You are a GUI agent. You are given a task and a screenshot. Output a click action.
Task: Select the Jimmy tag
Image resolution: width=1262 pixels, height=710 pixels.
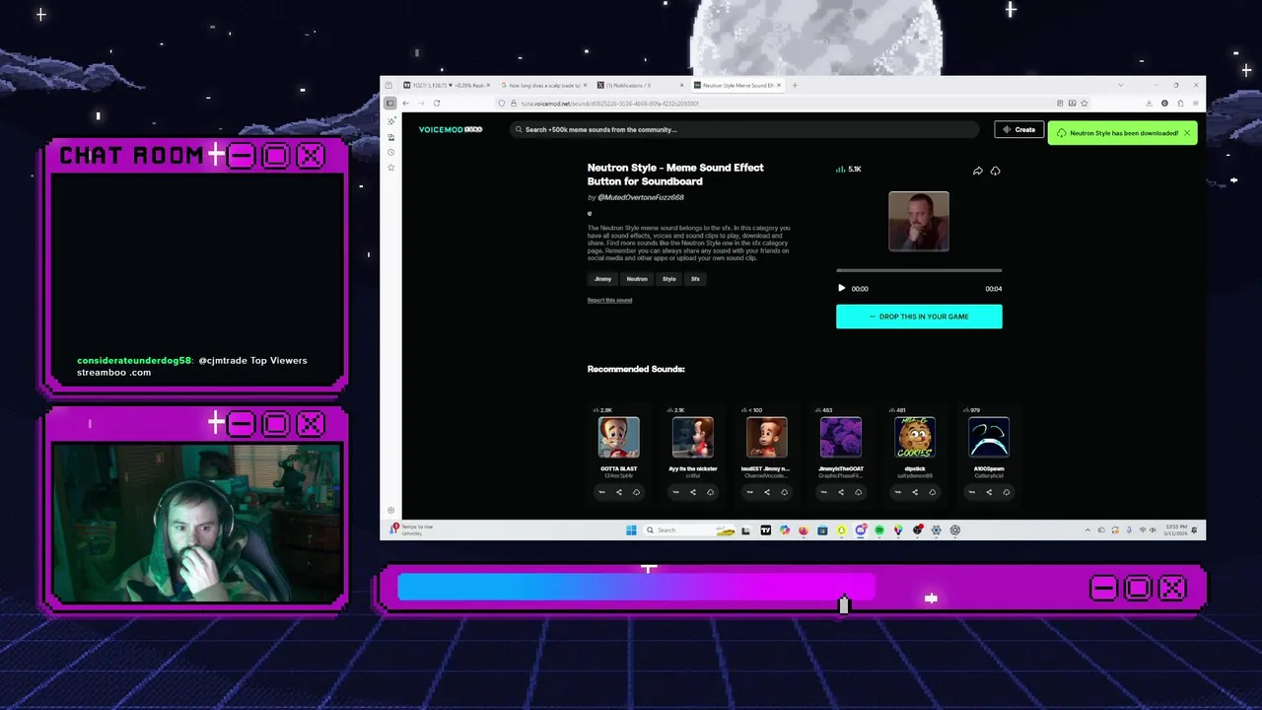coord(602,279)
